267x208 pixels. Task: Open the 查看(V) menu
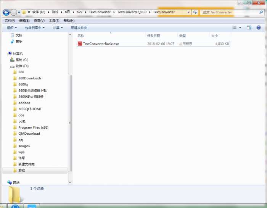(39, 21)
